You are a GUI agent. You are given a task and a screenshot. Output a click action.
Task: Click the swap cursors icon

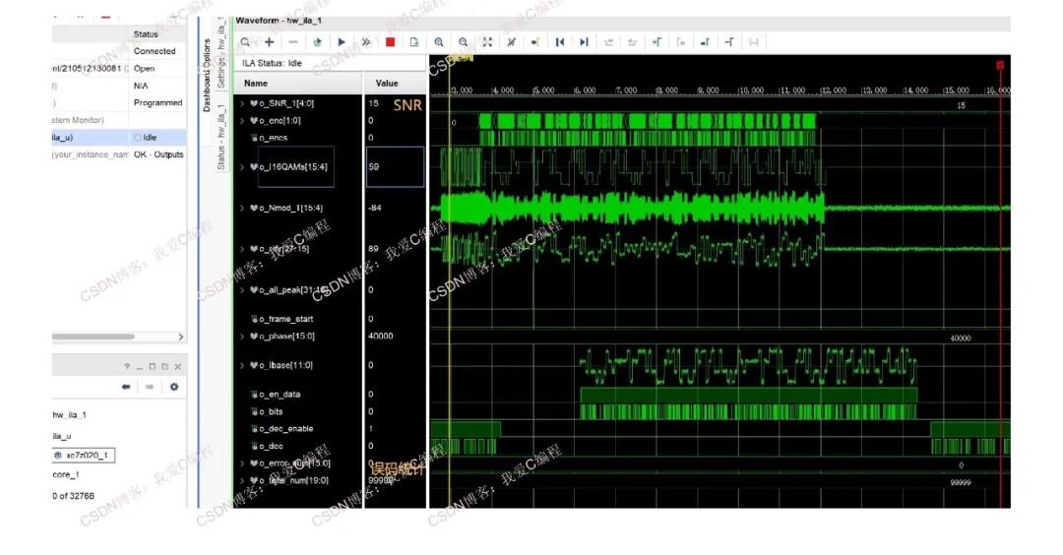click(753, 42)
